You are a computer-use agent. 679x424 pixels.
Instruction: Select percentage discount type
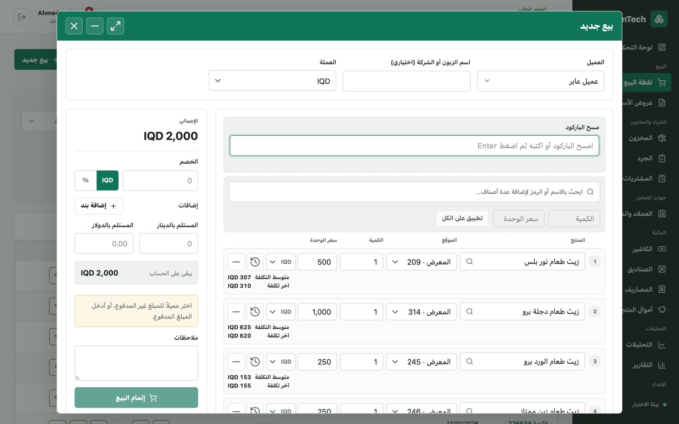point(86,181)
